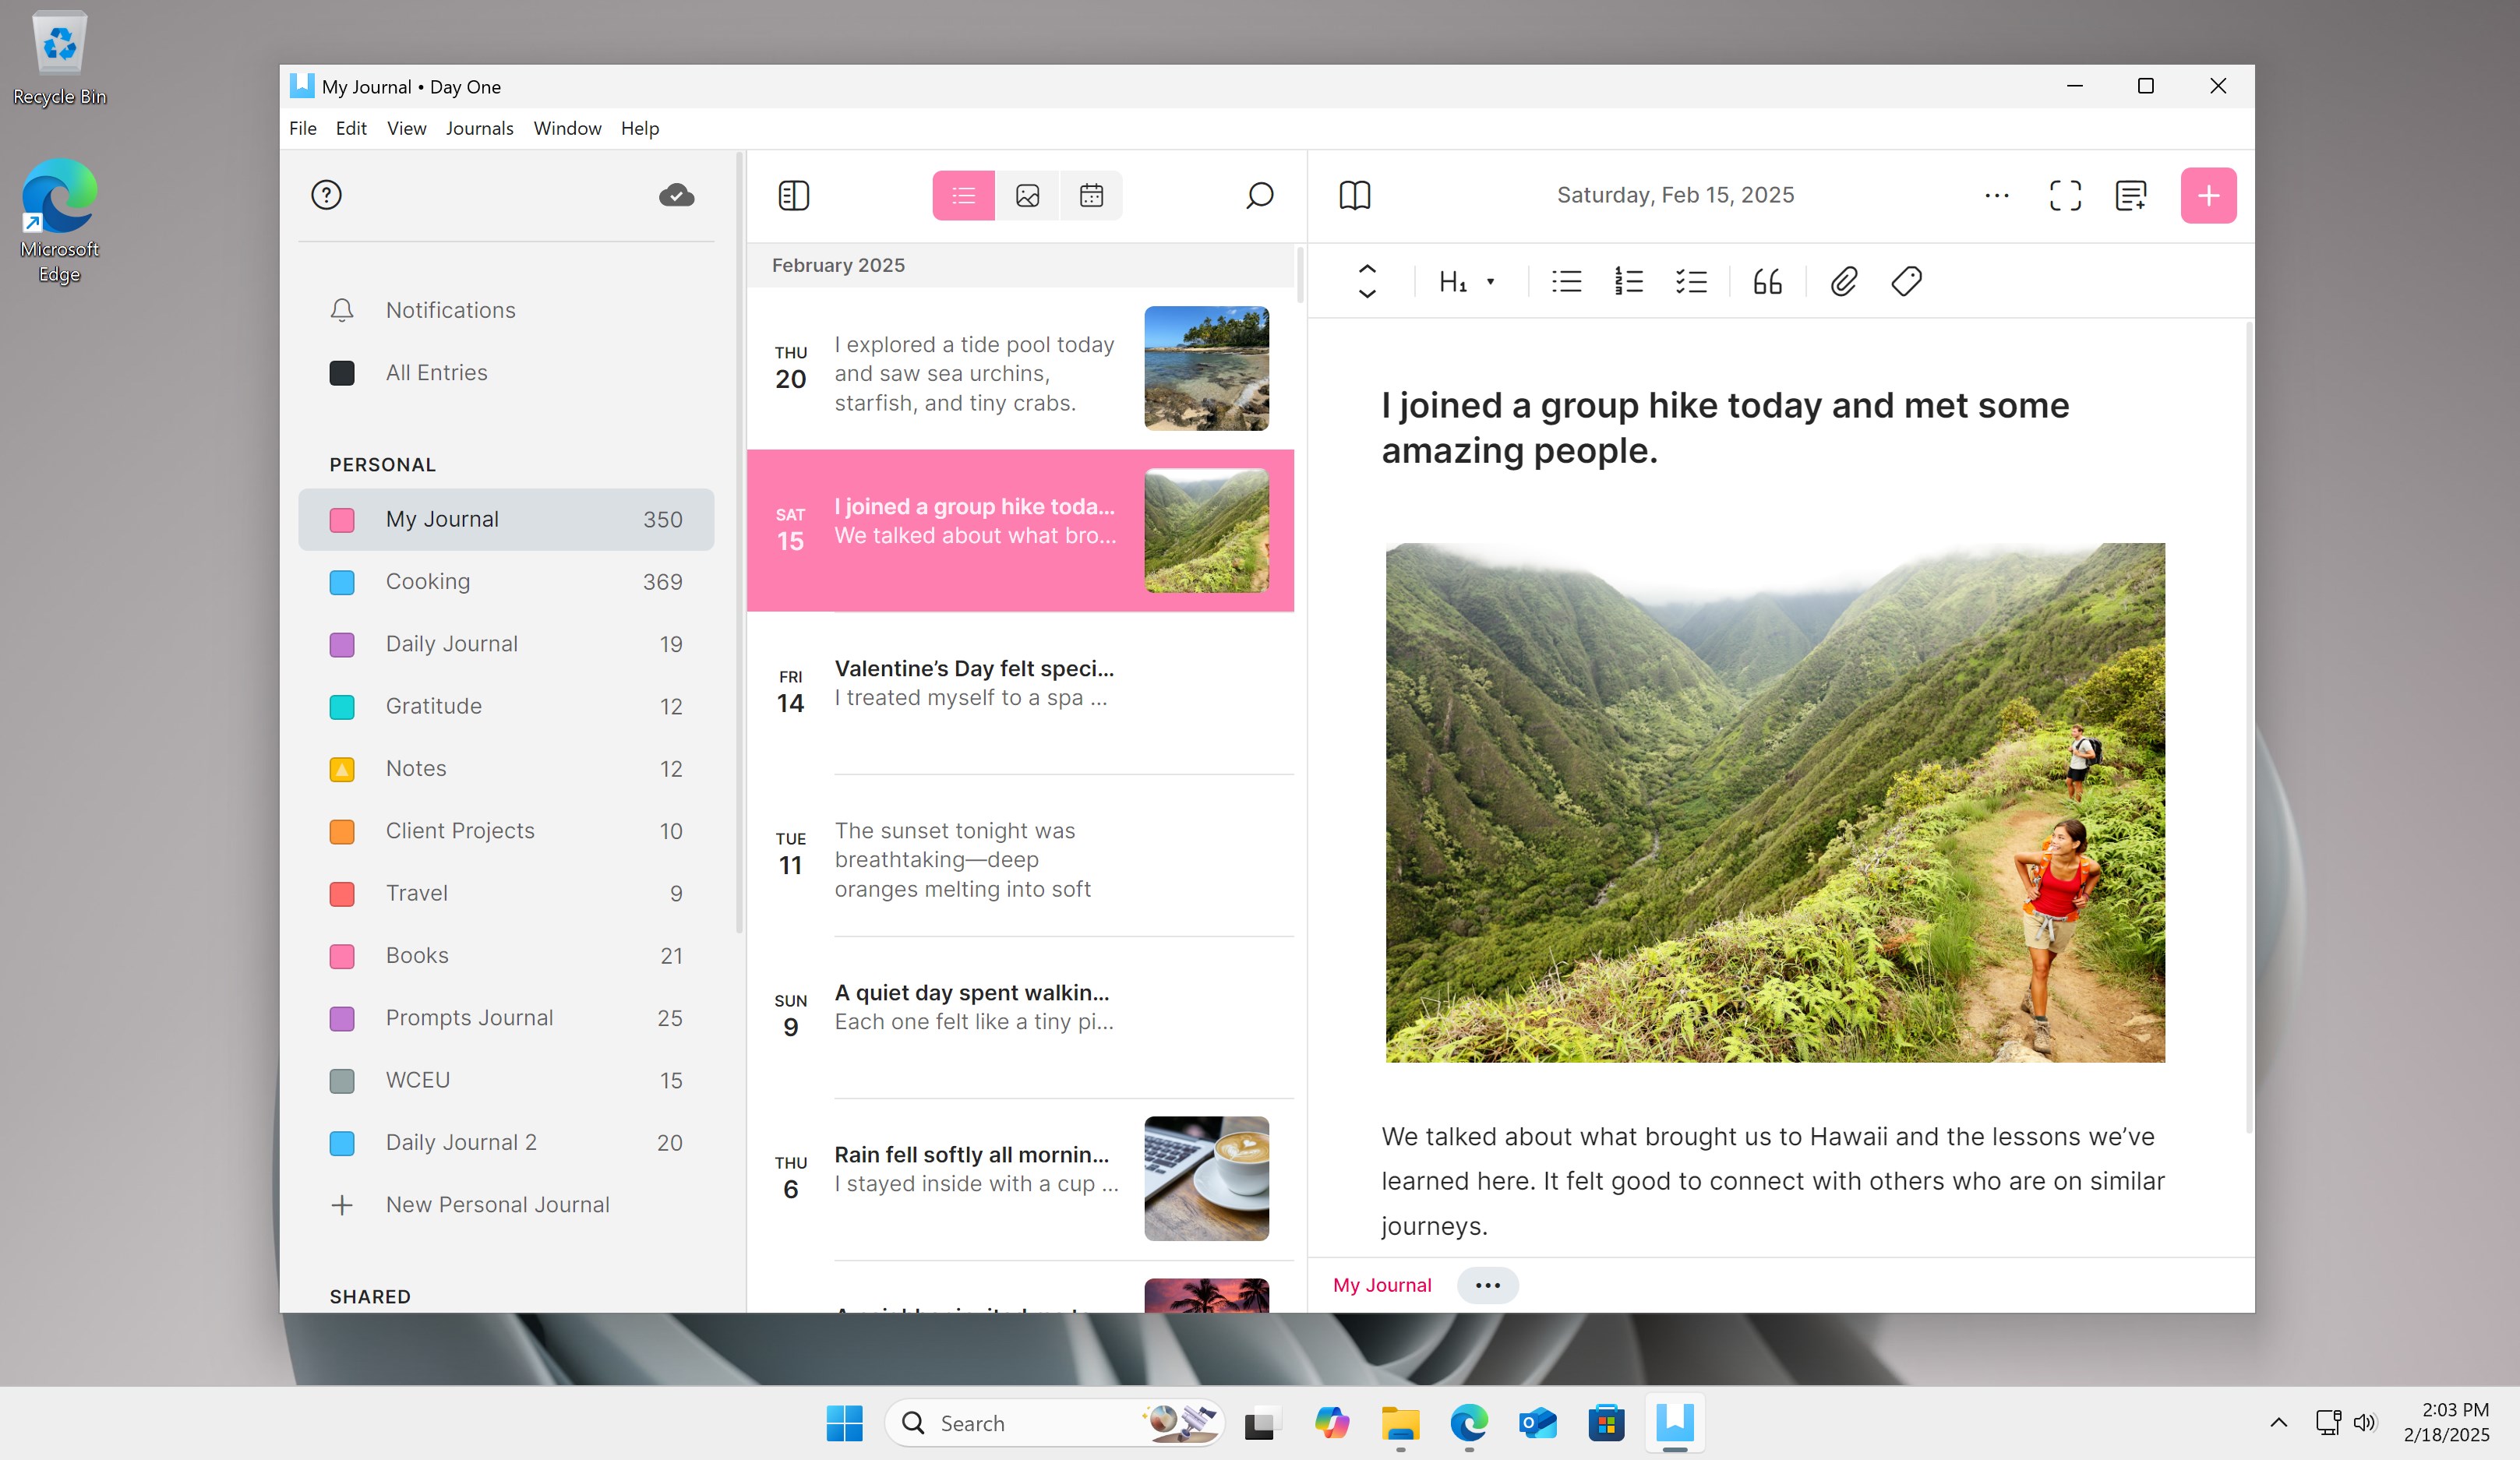Image resolution: width=2520 pixels, height=1460 pixels.
Task: Check the cloud sync status icon
Action: click(x=676, y=195)
